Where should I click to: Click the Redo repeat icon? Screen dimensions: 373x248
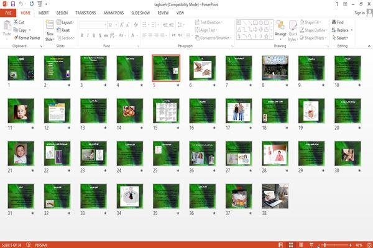tap(32, 4)
